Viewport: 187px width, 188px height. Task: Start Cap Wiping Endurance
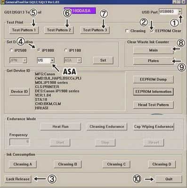tap(154, 127)
